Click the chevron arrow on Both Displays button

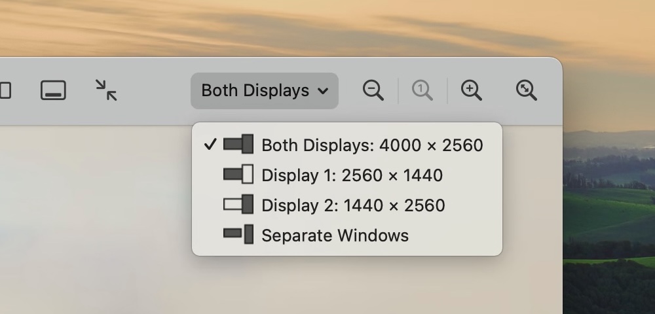coord(323,91)
